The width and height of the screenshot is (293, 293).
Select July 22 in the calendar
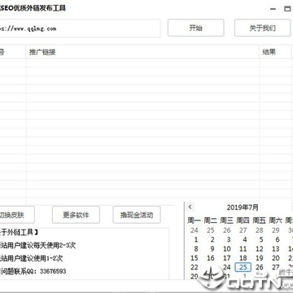[195, 267]
